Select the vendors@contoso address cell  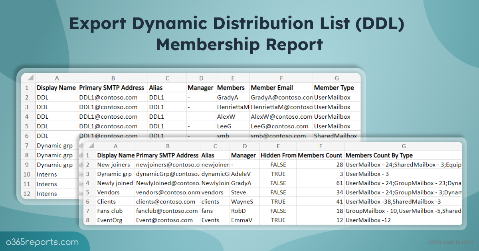pyautogui.click(x=168, y=192)
